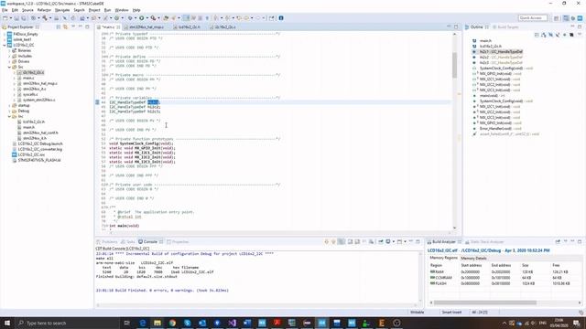Screen dimensions: 586x329
Task: Open the Navigate menu
Action: [62, 10]
